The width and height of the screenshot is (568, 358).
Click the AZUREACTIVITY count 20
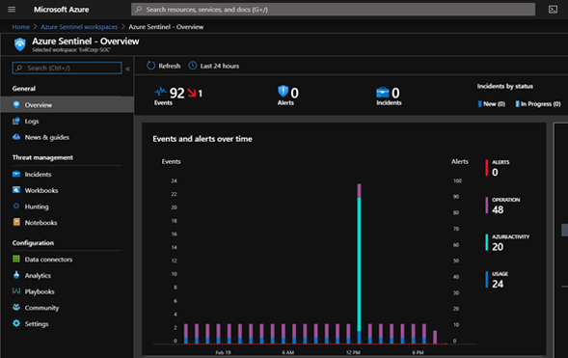pyautogui.click(x=498, y=247)
